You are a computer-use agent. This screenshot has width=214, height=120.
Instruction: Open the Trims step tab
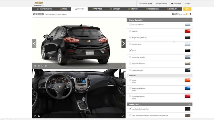pyautogui.click(x=63, y=9)
